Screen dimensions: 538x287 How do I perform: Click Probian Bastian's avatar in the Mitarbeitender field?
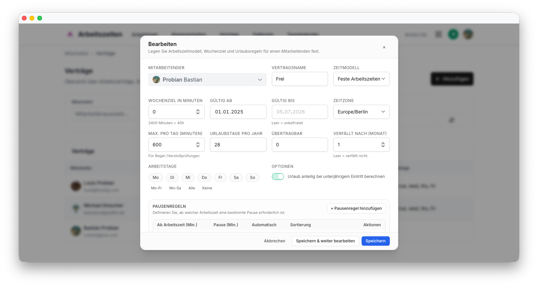point(156,80)
